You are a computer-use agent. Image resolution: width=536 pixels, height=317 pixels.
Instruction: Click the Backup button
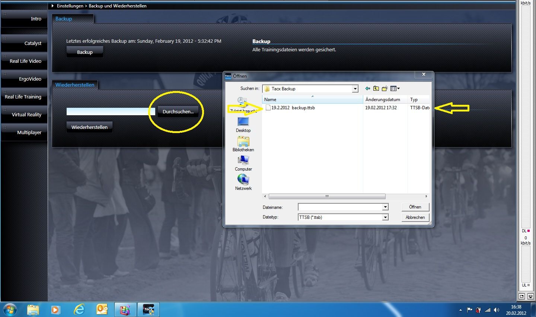click(x=85, y=52)
